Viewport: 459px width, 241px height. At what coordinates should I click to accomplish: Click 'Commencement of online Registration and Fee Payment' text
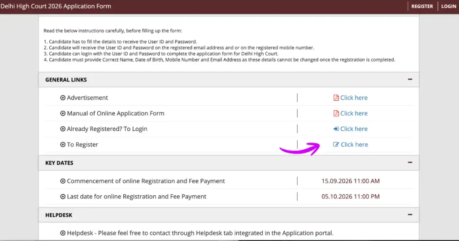pyautogui.click(x=146, y=181)
